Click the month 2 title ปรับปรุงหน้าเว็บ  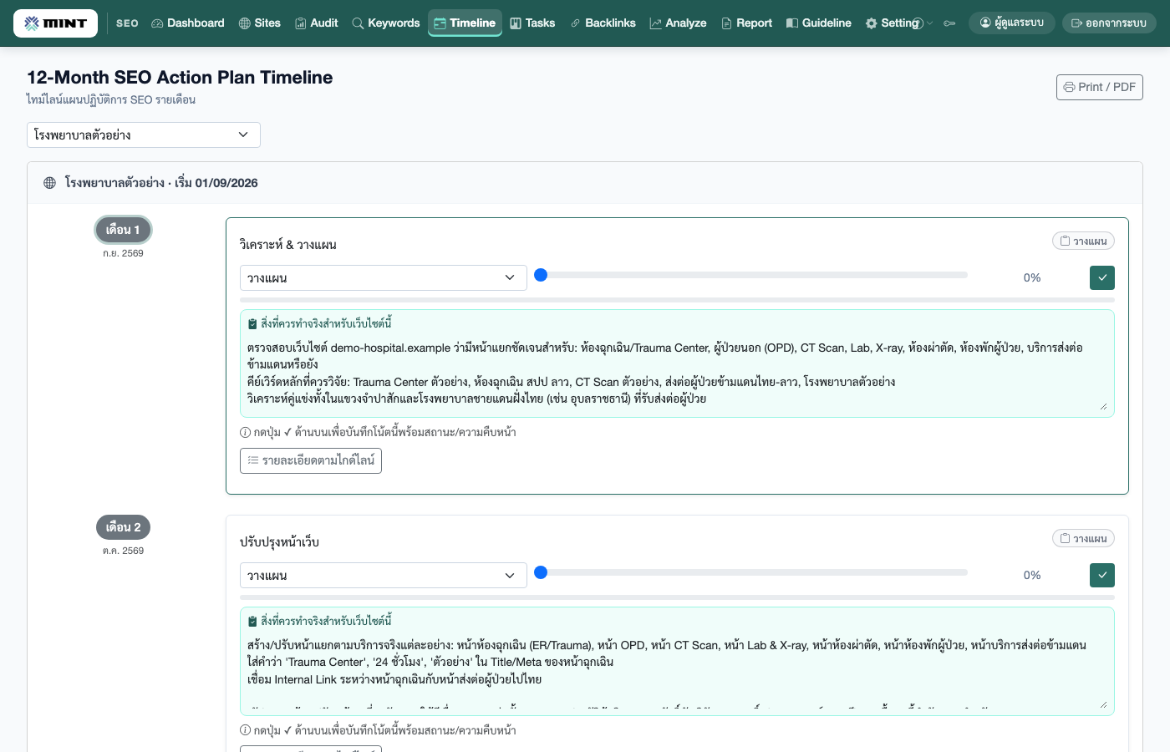click(279, 542)
